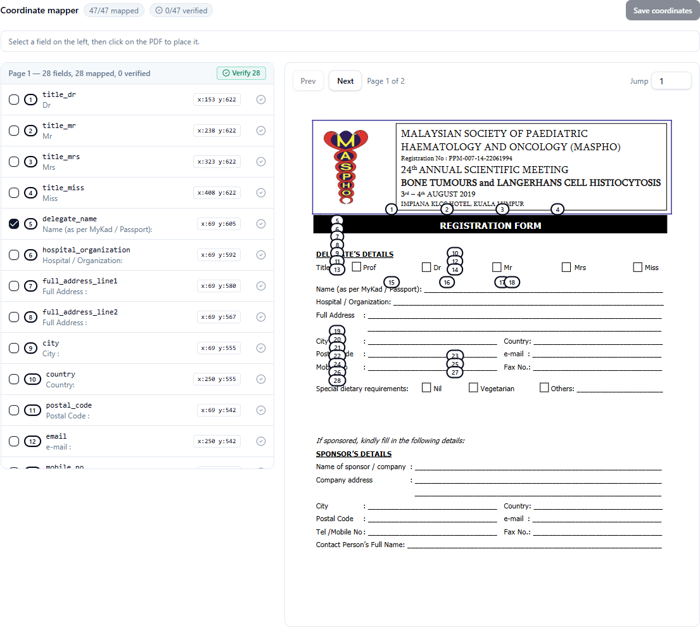Image resolution: width=700 pixels, height=627 pixels.
Task: Uncheck the delegate_name field checkbox
Action: pos(14,224)
